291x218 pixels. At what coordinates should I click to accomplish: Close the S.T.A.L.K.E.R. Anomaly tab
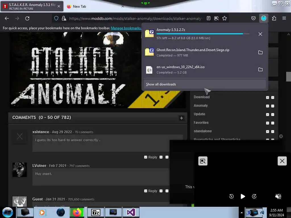click(59, 6)
